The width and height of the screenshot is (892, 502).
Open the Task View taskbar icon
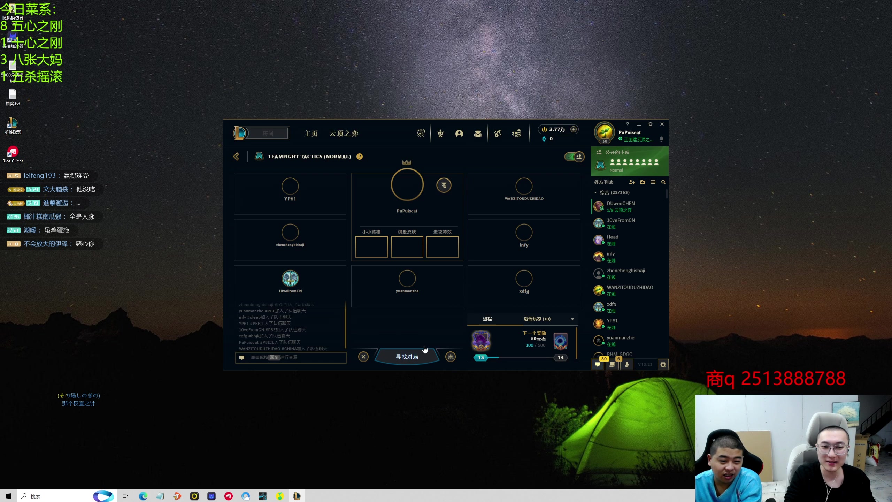pyautogui.click(x=125, y=496)
